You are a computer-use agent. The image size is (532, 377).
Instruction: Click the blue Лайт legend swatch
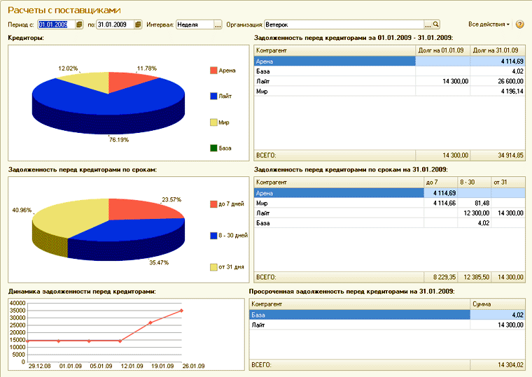click(x=213, y=97)
